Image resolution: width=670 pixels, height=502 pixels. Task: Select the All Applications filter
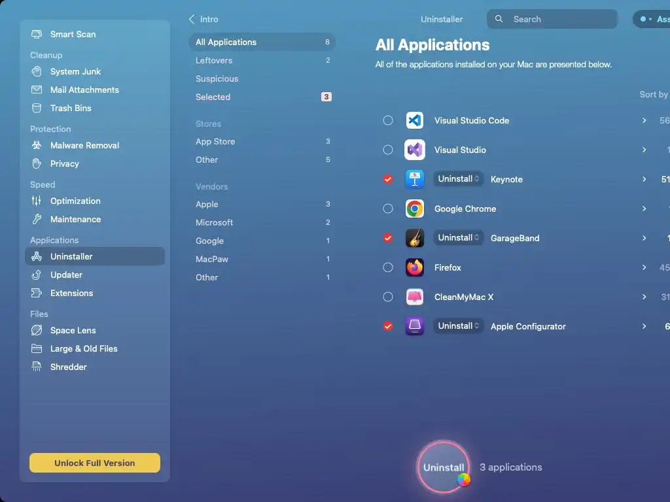pyautogui.click(x=262, y=42)
